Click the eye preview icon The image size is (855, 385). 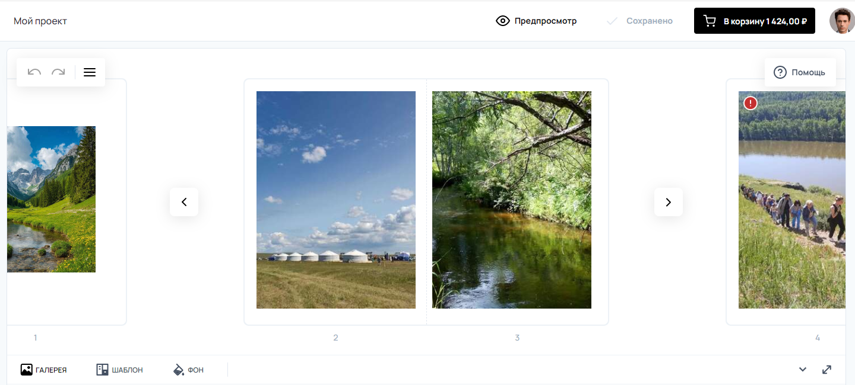(503, 21)
